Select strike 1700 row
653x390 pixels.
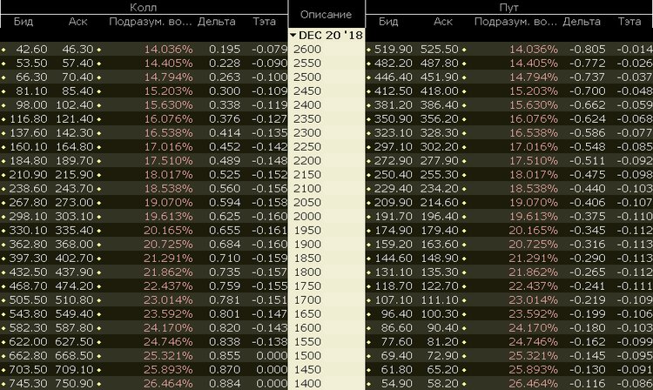coord(307,300)
